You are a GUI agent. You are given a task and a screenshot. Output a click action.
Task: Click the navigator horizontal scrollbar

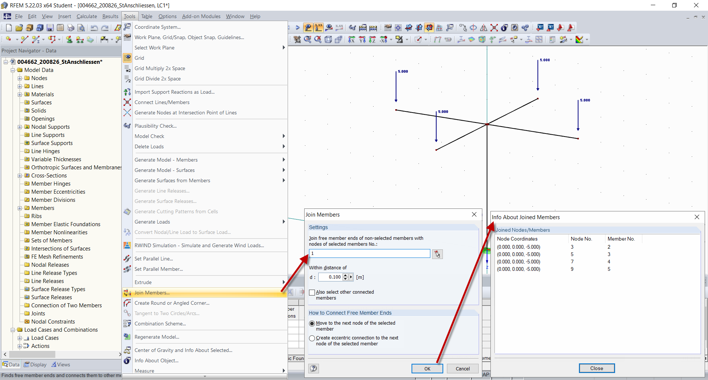click(62, 354)
